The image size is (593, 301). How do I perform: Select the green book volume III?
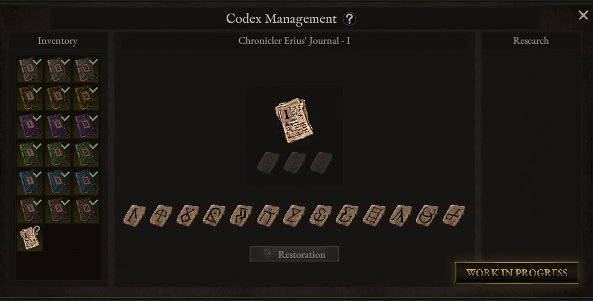86,154
